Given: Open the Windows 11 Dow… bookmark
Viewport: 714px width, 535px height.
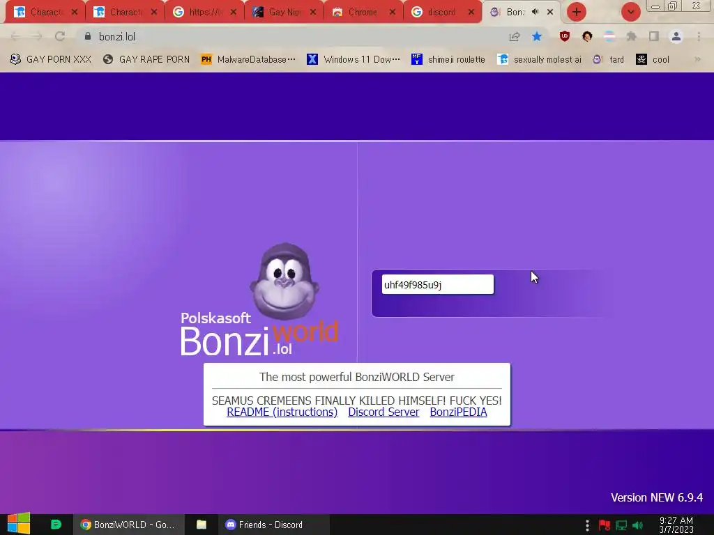Looking at the screenshot, I should pyautogui.click(x=354, y=59).
